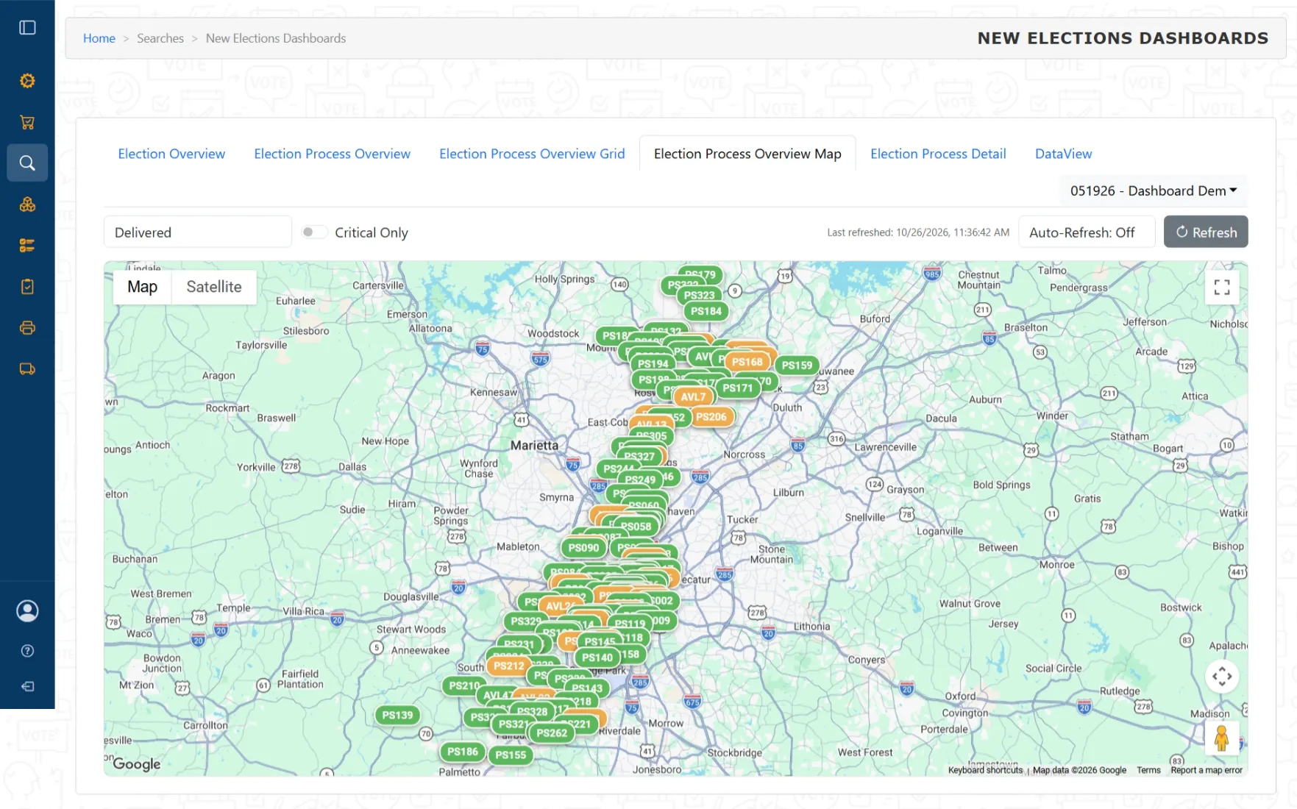Click the logout icon in sidebar

(x=27, y=686)
